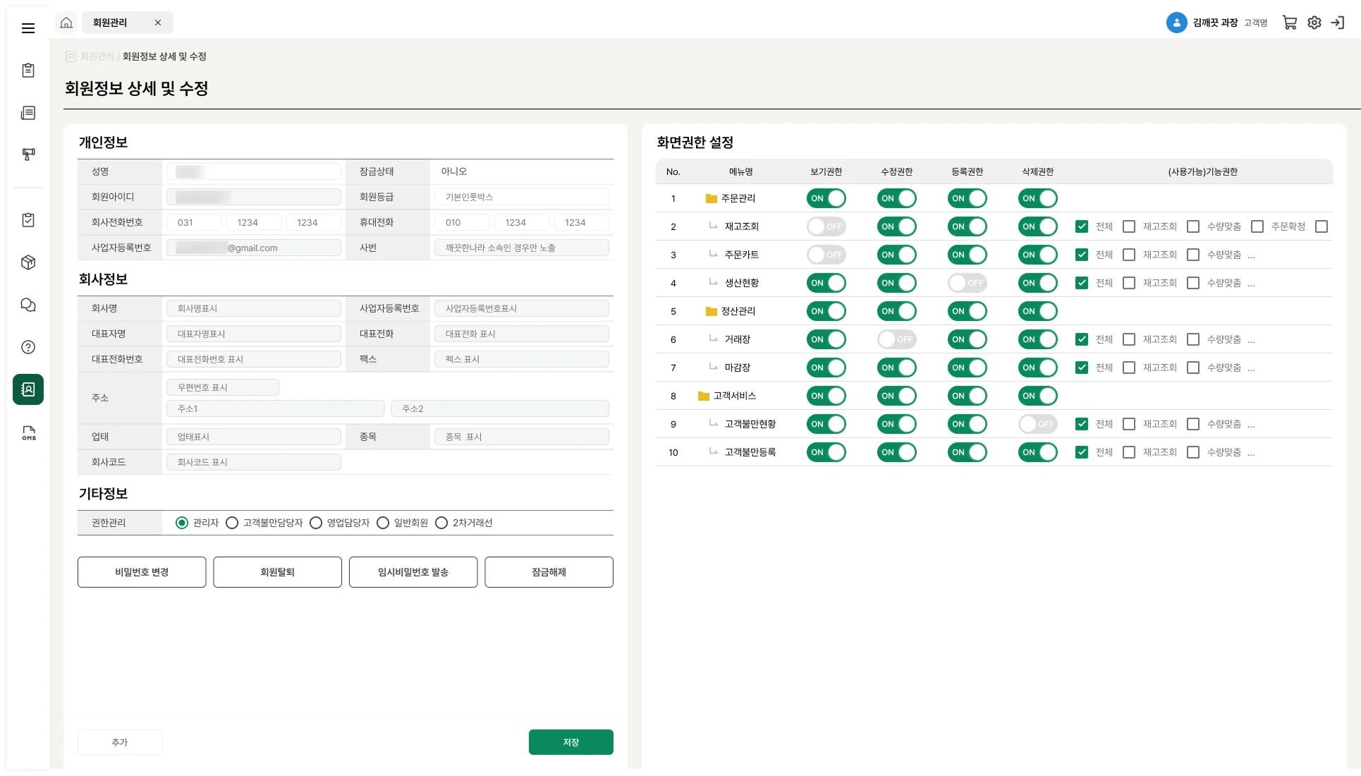Click the 회원관리 breadcrumb link
This screenshot has height=776, width=1361.
pos(97,56)
